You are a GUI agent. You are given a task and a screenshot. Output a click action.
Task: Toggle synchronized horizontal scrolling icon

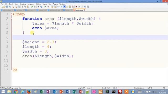click(55, 7)
